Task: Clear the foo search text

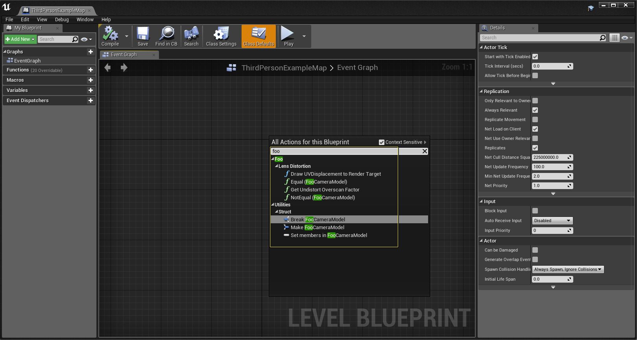Action: coord(425,151)
